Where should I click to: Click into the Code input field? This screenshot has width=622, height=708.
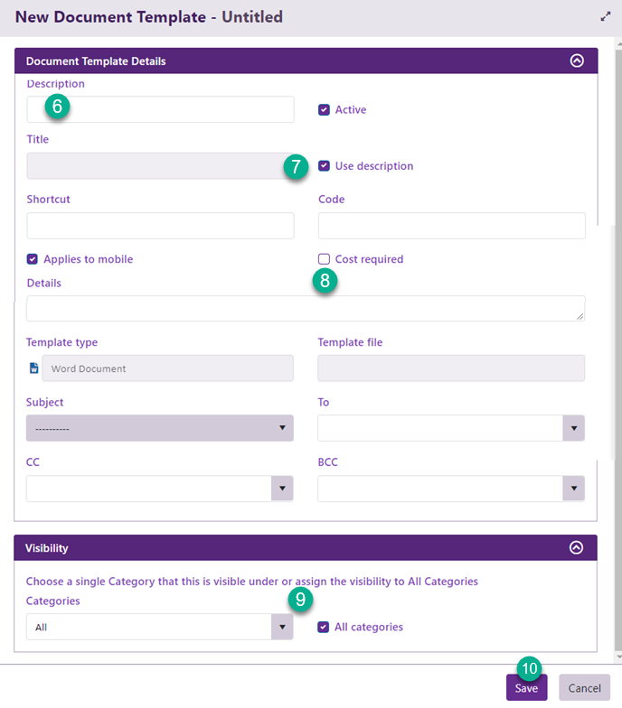click(451, 226)
